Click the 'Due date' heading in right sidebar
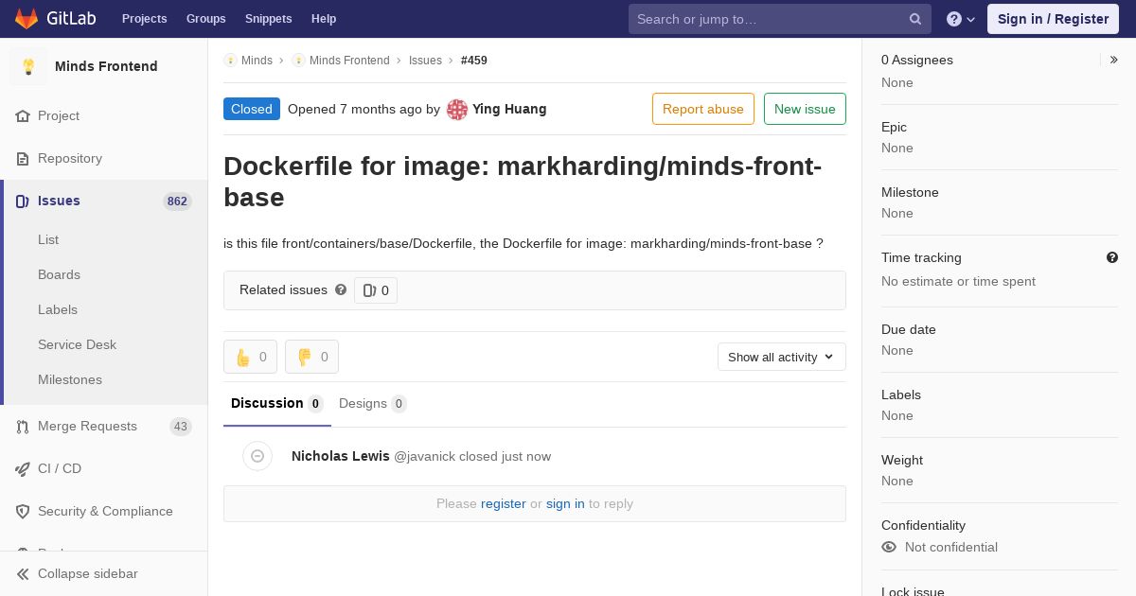 coord(909,329)
